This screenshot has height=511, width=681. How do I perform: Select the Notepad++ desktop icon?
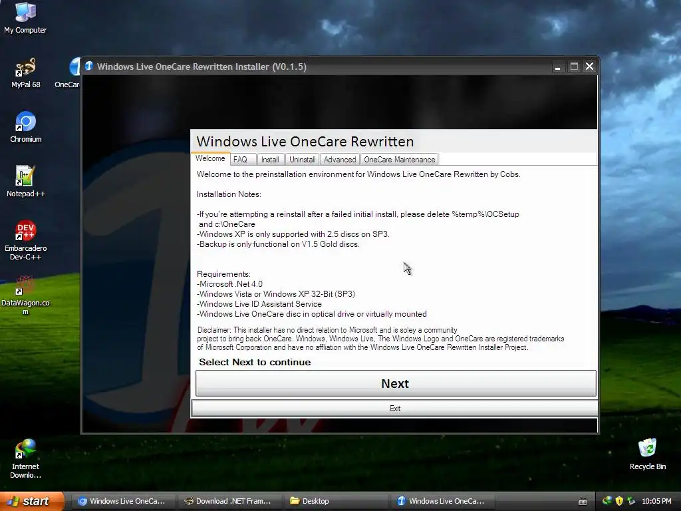click(26, 182)
